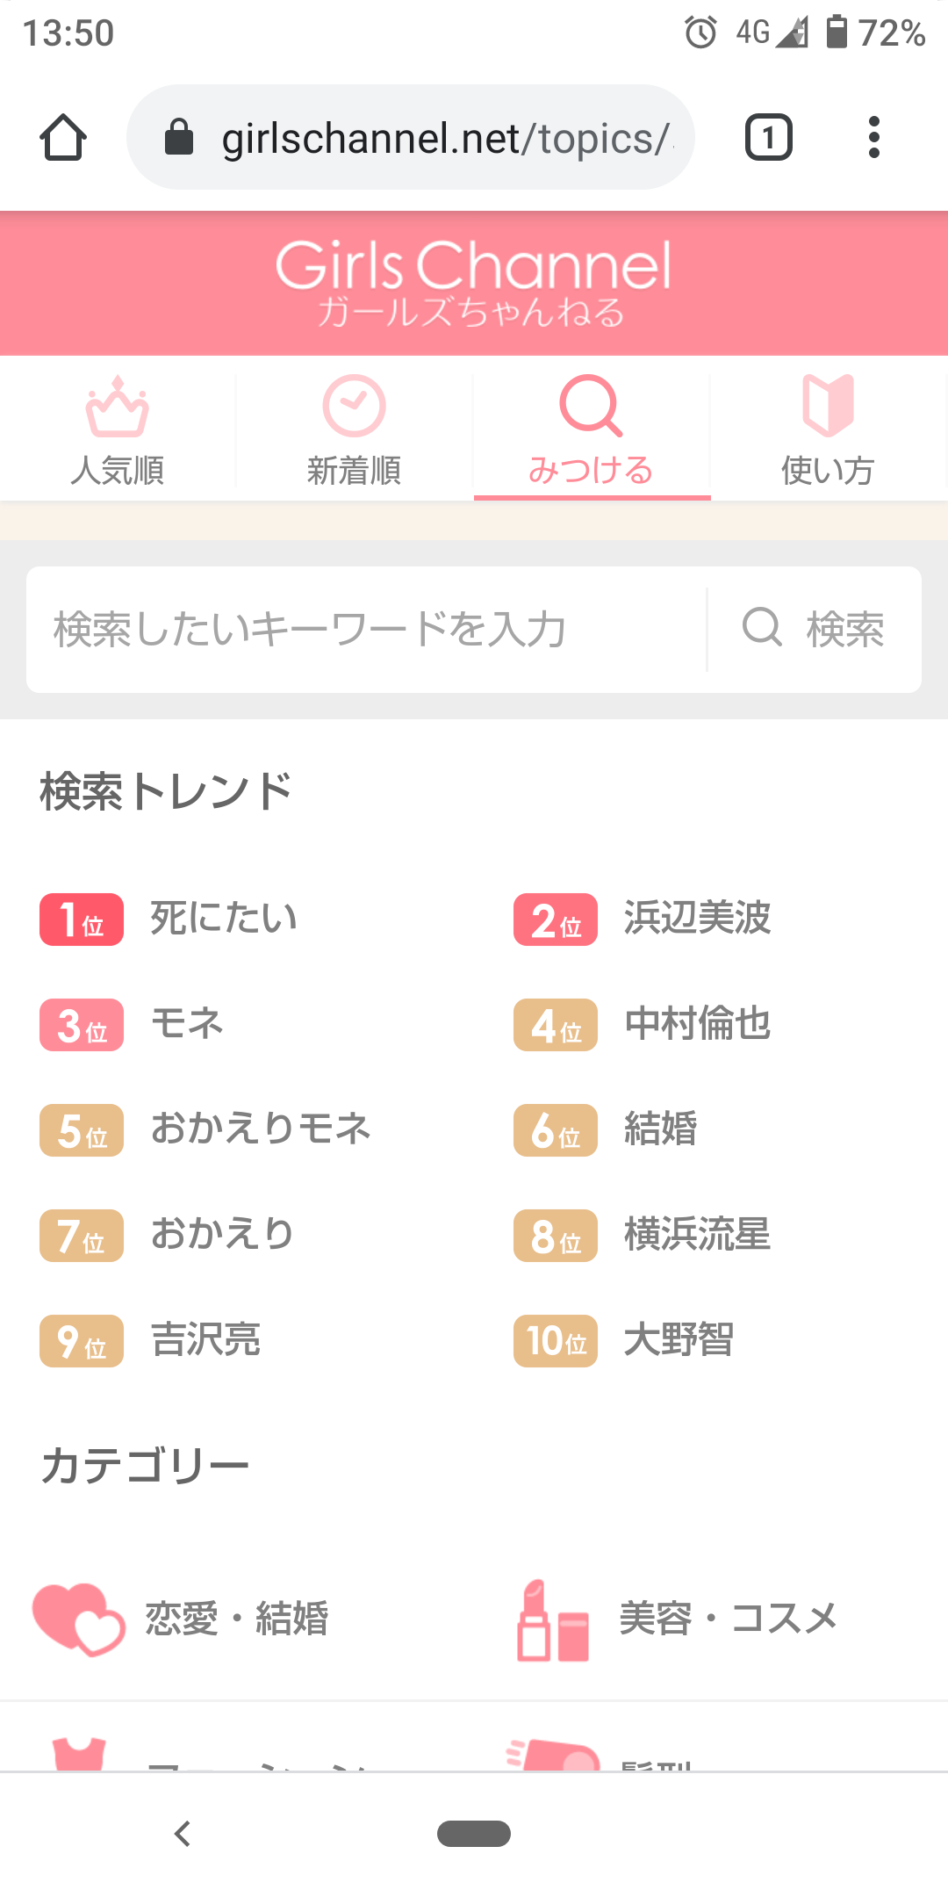Viewport: 948px width, 1897px height.
Task: Tap the Girls Channel header logo
Action: (x=474, y=283)
